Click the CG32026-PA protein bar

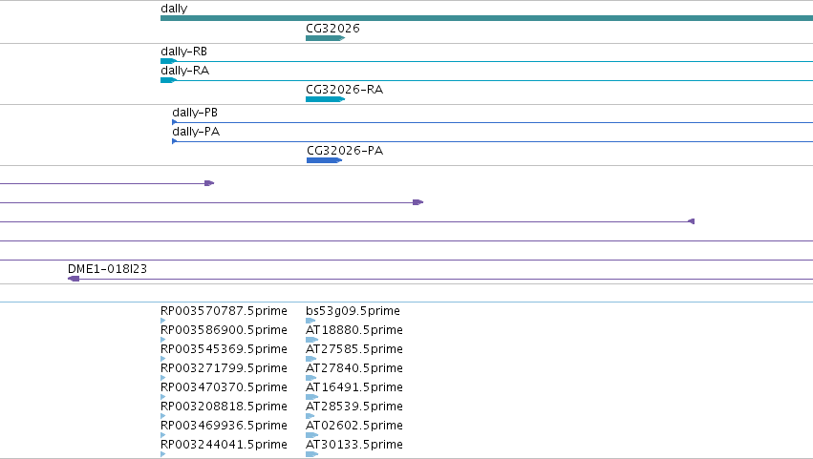(324, 160)
